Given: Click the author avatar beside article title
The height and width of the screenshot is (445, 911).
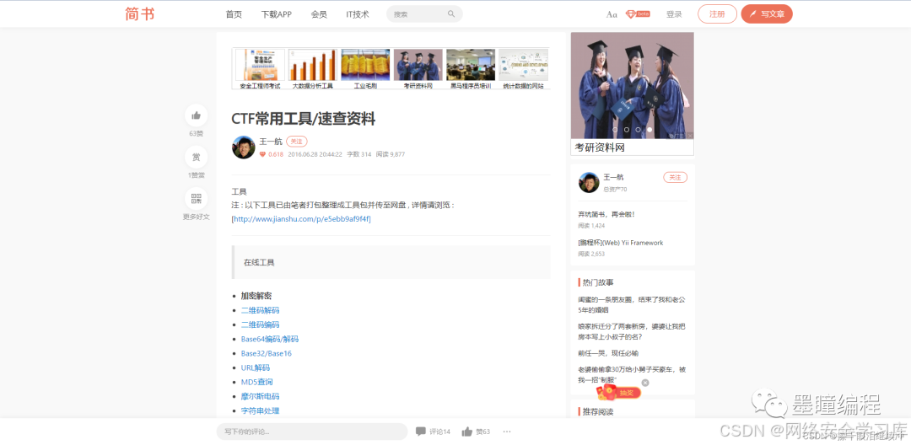Looking at the screenshot, I should click(x=244, y=147).
